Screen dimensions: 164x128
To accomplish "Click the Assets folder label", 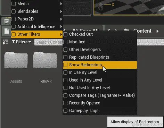I will (16, 81).
